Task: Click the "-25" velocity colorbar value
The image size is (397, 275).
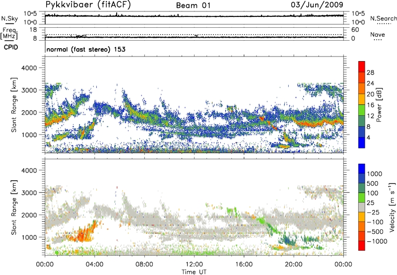Action: pyautogui.click(x=374, y=212)
